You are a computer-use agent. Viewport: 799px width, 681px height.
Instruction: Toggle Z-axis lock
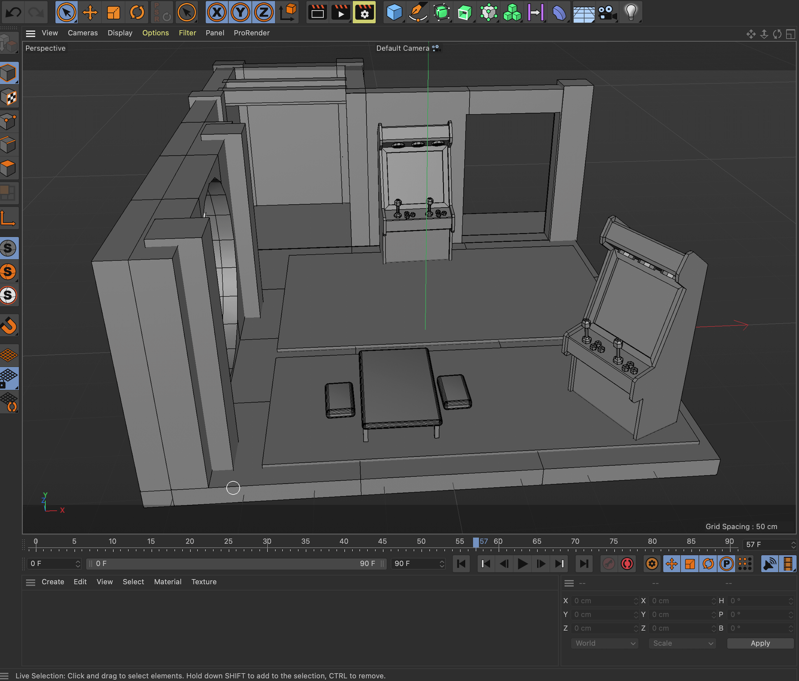pos(264,12)
